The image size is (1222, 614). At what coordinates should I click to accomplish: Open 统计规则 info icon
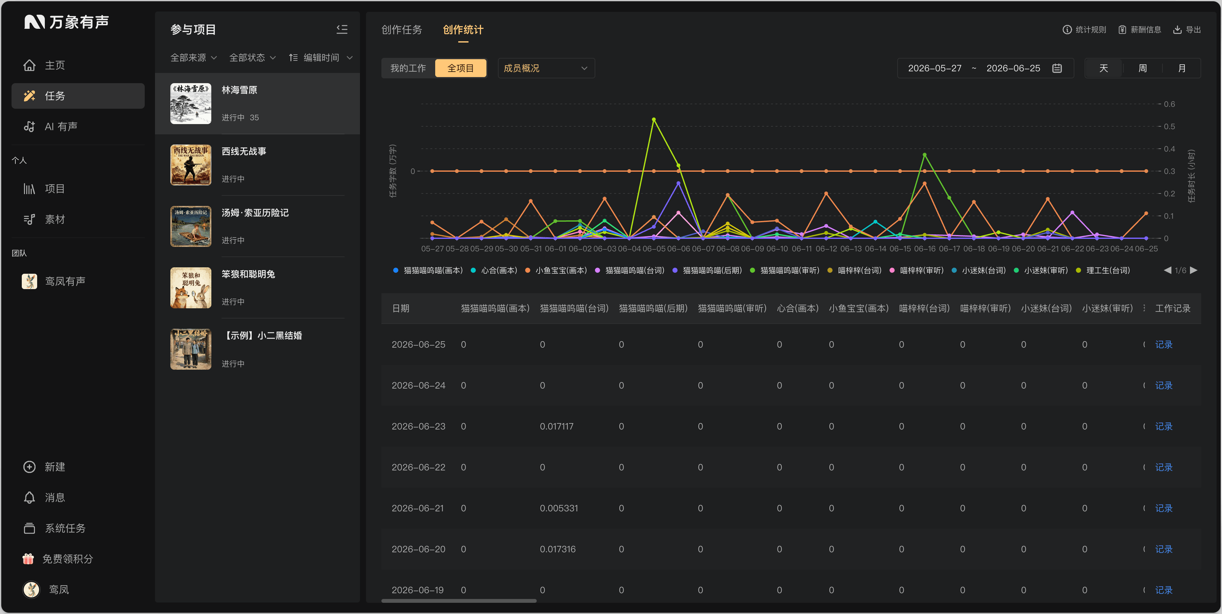click(x=1067, y=30)
